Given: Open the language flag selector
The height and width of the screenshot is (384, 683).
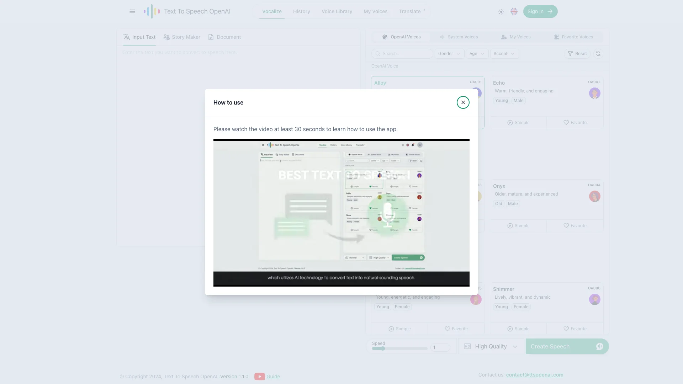Looking at the screenshot, I should coord(514,11).
